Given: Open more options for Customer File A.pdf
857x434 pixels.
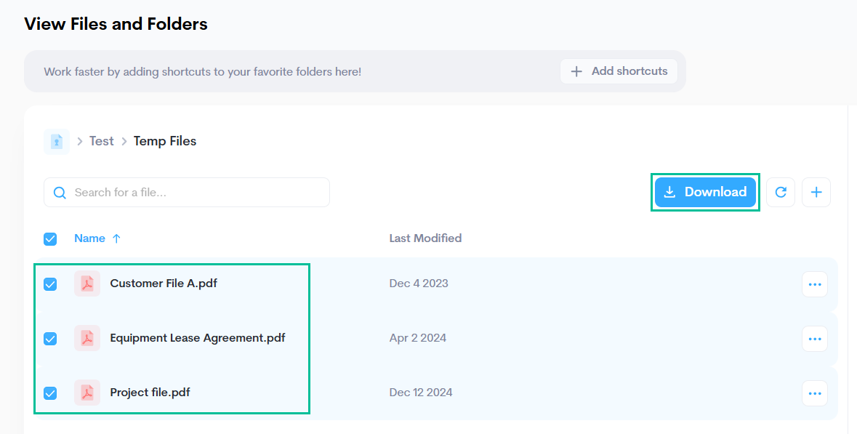Looking at the screenshot, I should [814, 284].
